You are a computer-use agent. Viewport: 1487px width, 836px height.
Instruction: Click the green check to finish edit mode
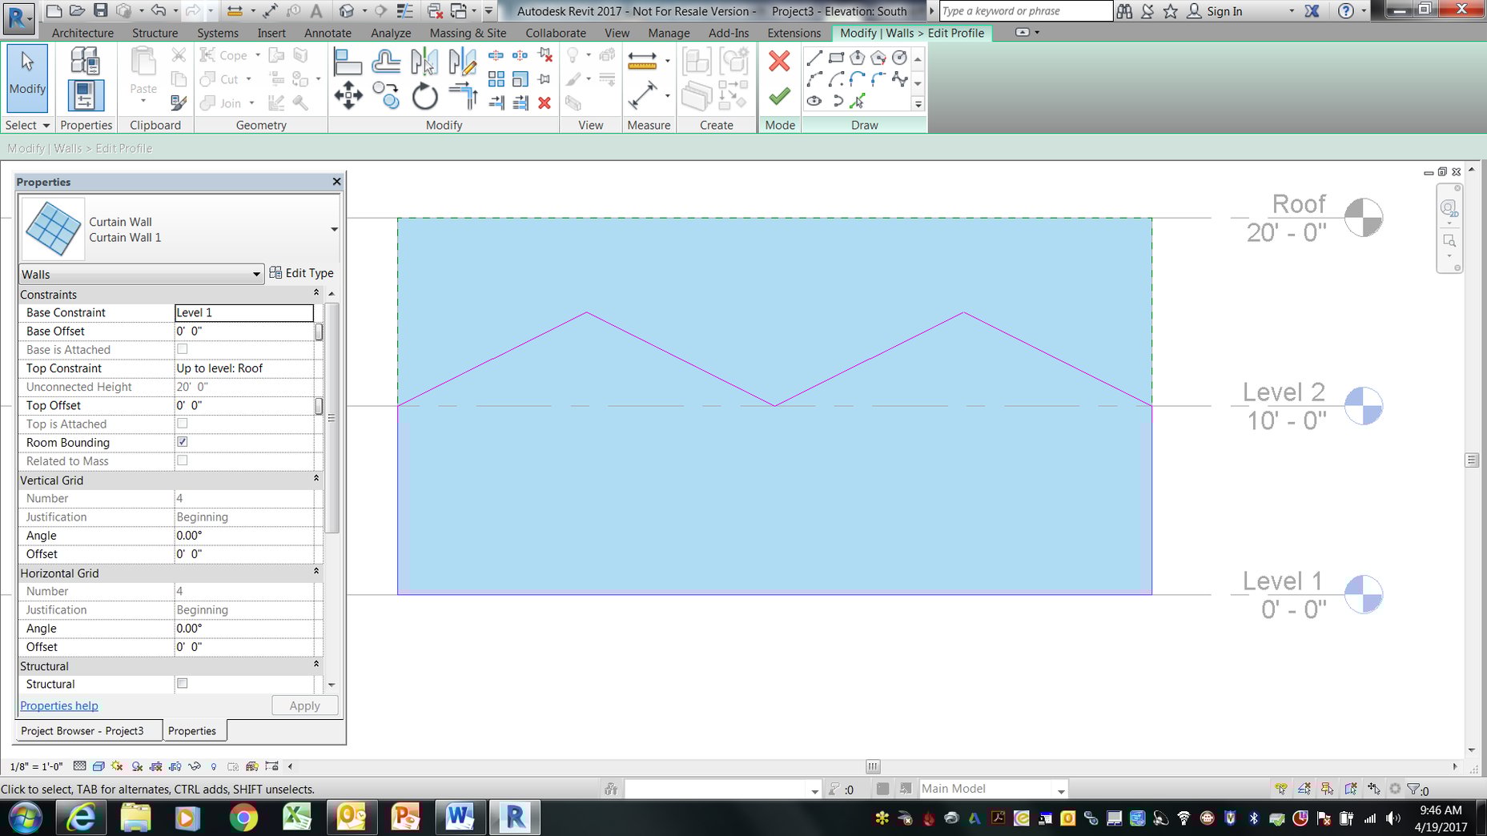pyautogui.click(x=778, y=97)
